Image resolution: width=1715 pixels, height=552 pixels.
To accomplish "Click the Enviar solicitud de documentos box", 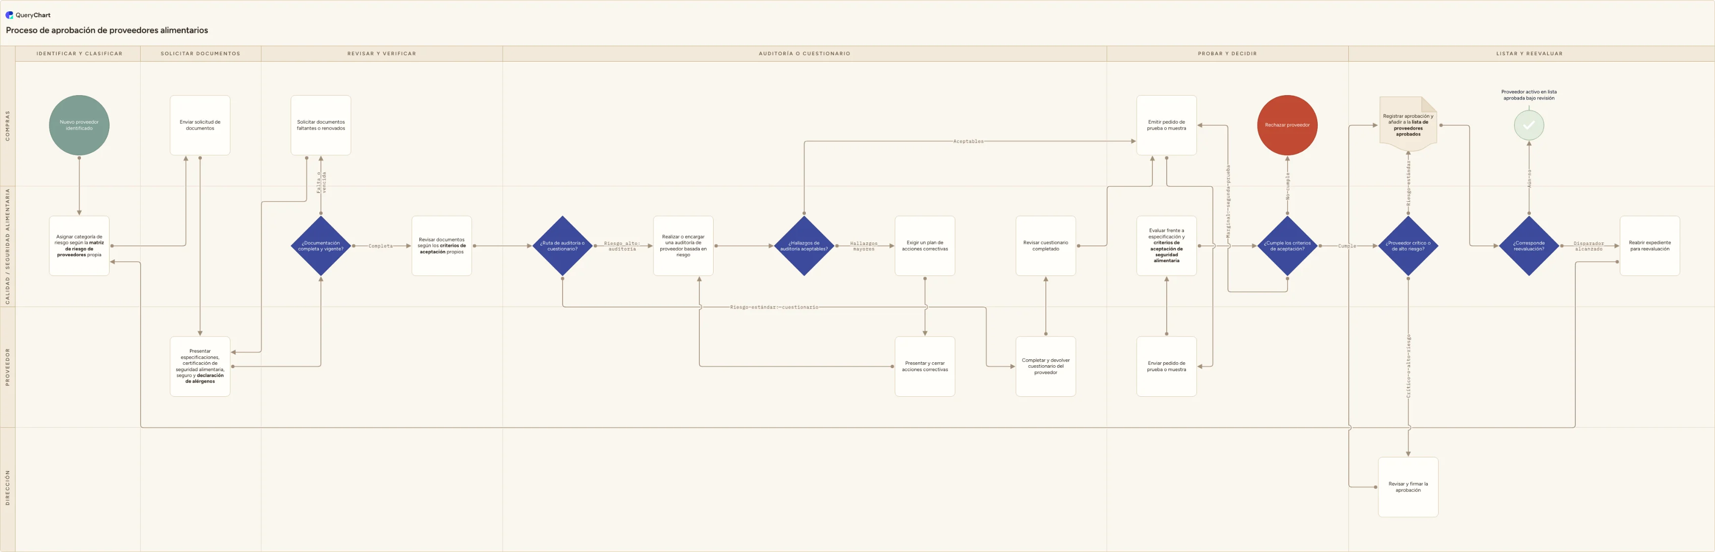I will point(200,125).
